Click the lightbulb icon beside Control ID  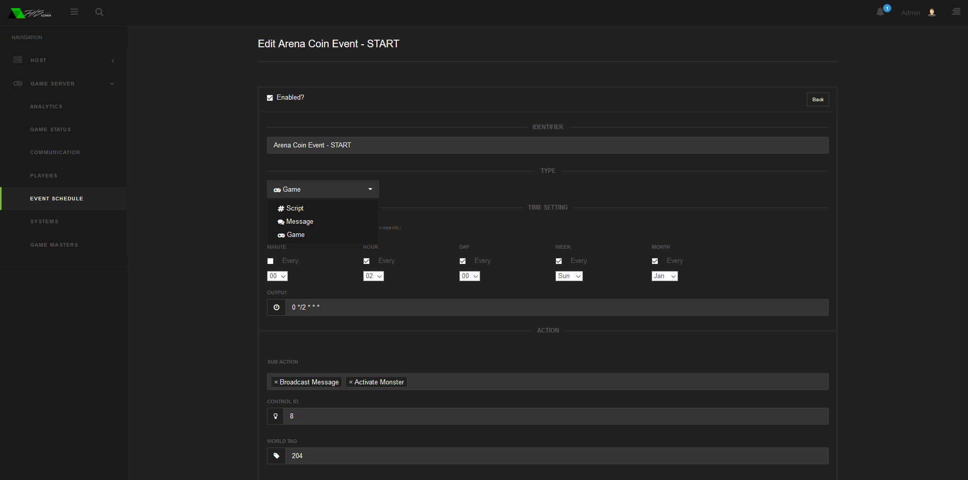(x=276, y=416)
